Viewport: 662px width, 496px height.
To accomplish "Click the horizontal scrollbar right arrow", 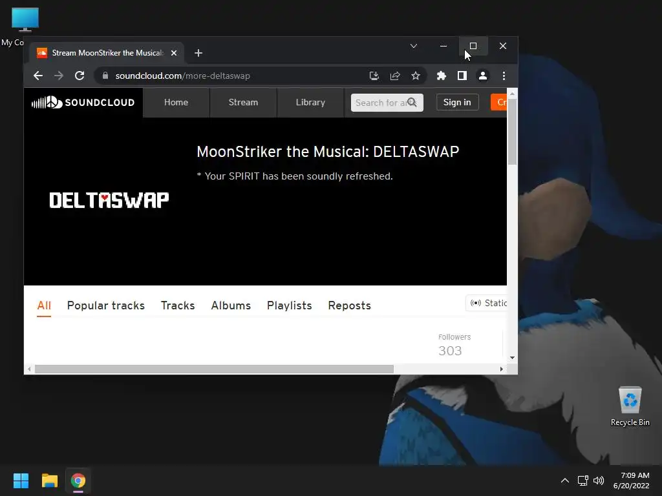I will (501, 369).
